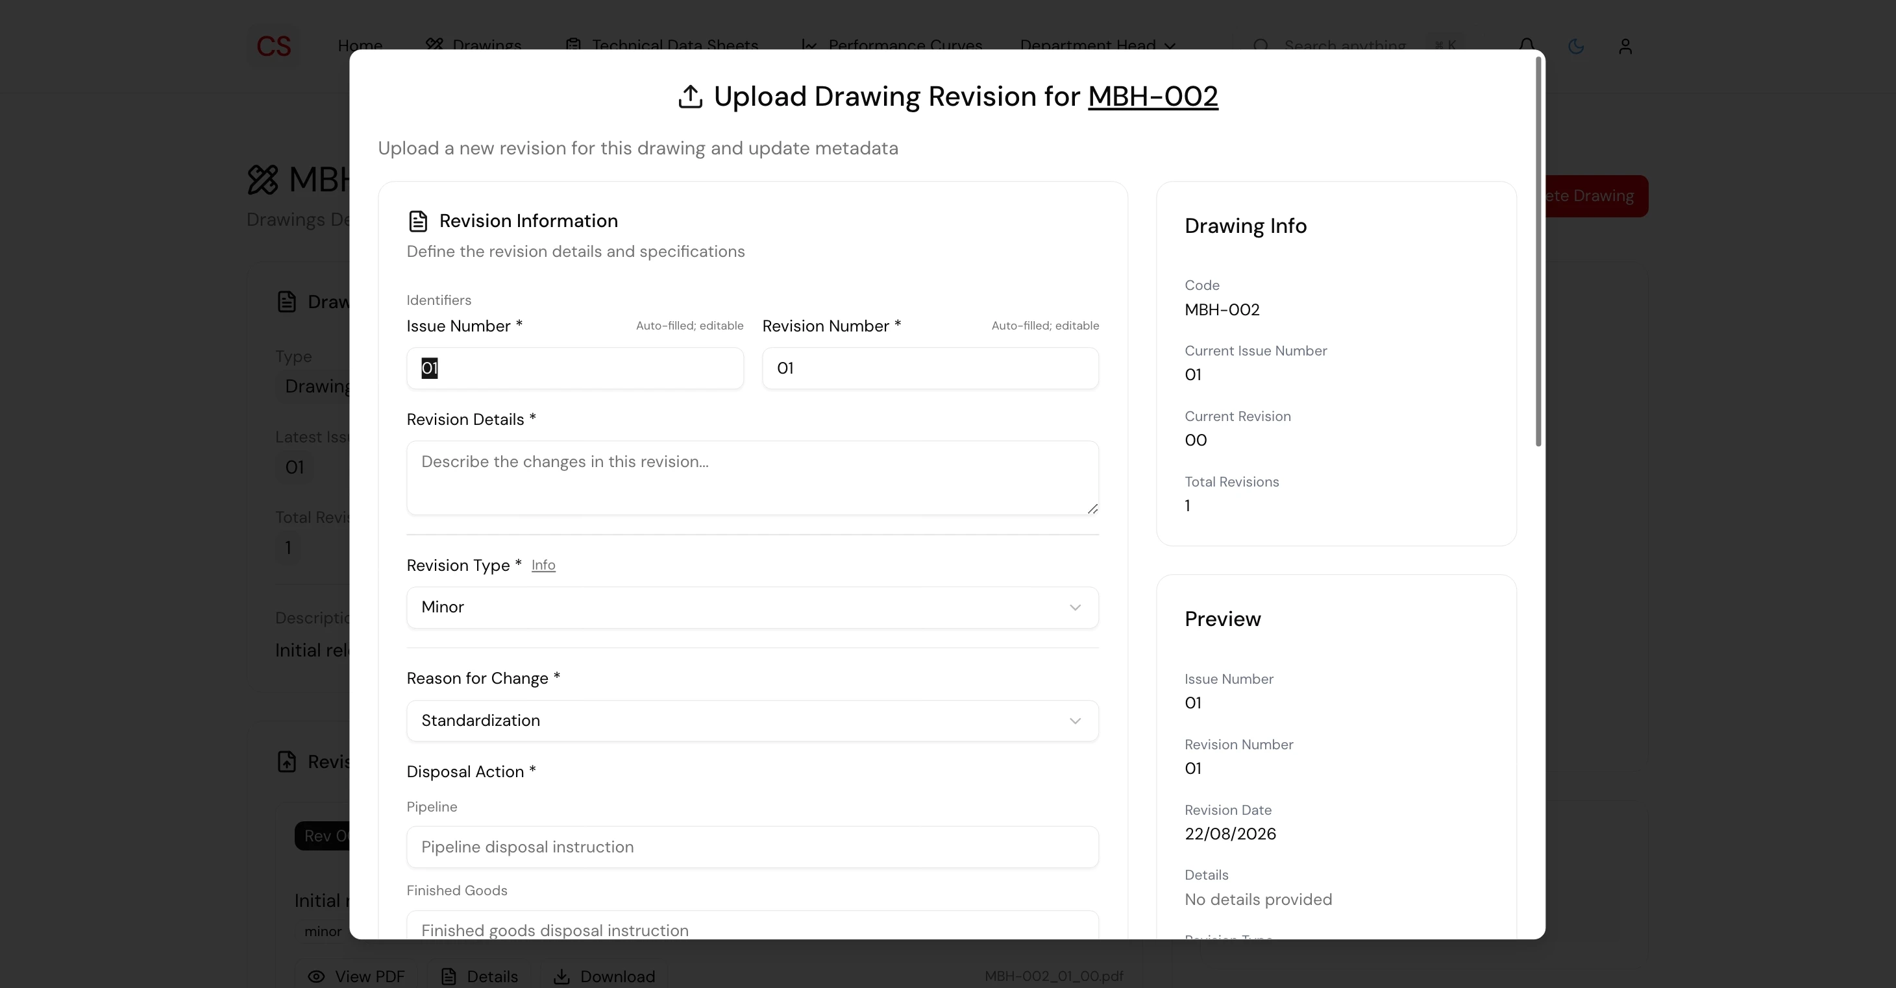Screen dimensions: 1896x988
Task: Click the download arrow icon
Action: (x=561, y=976)
